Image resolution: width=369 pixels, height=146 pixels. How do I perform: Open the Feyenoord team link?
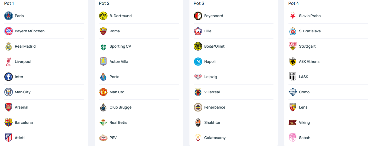234,16
